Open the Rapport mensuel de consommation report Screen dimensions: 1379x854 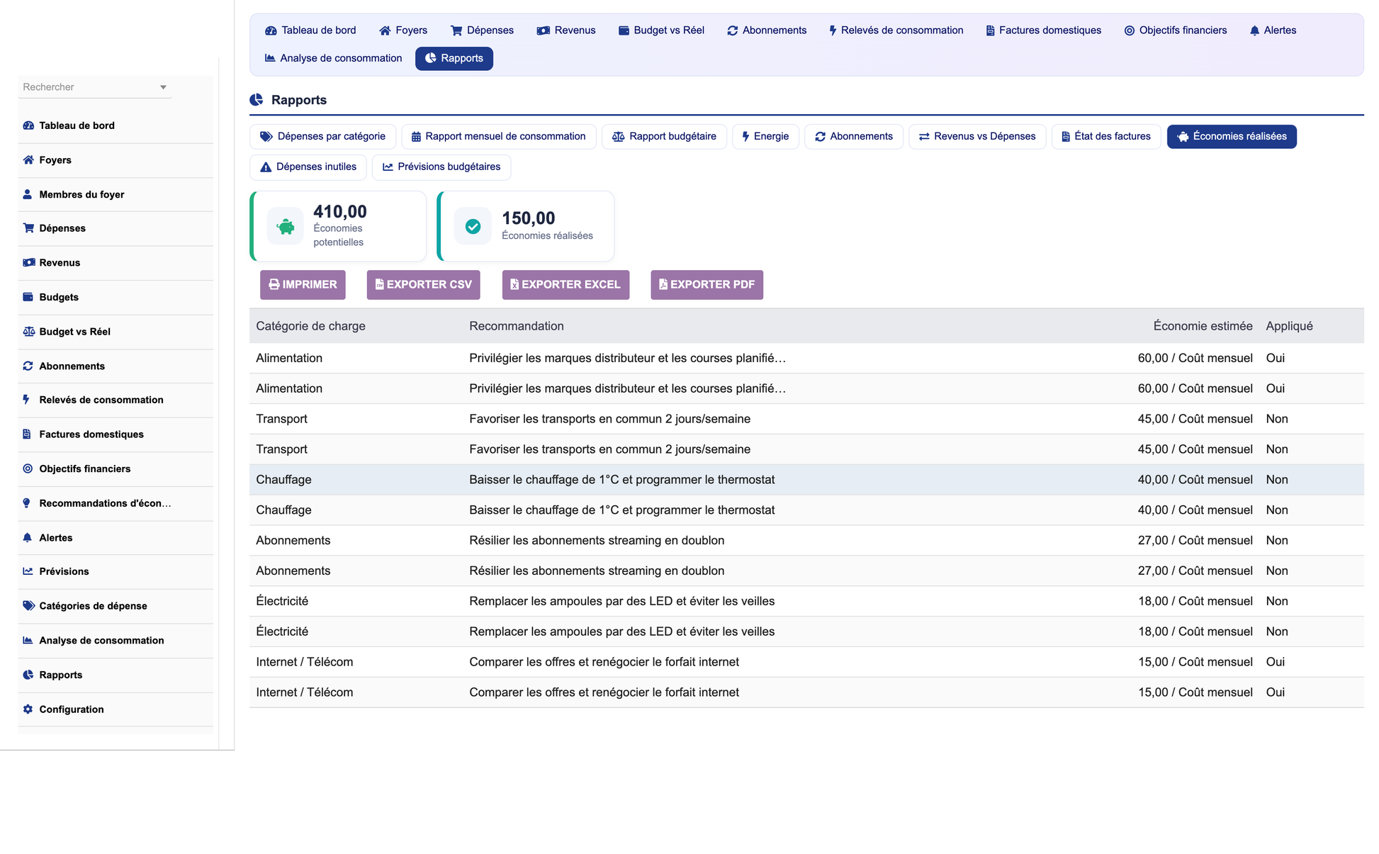click(x=499, y=137)
